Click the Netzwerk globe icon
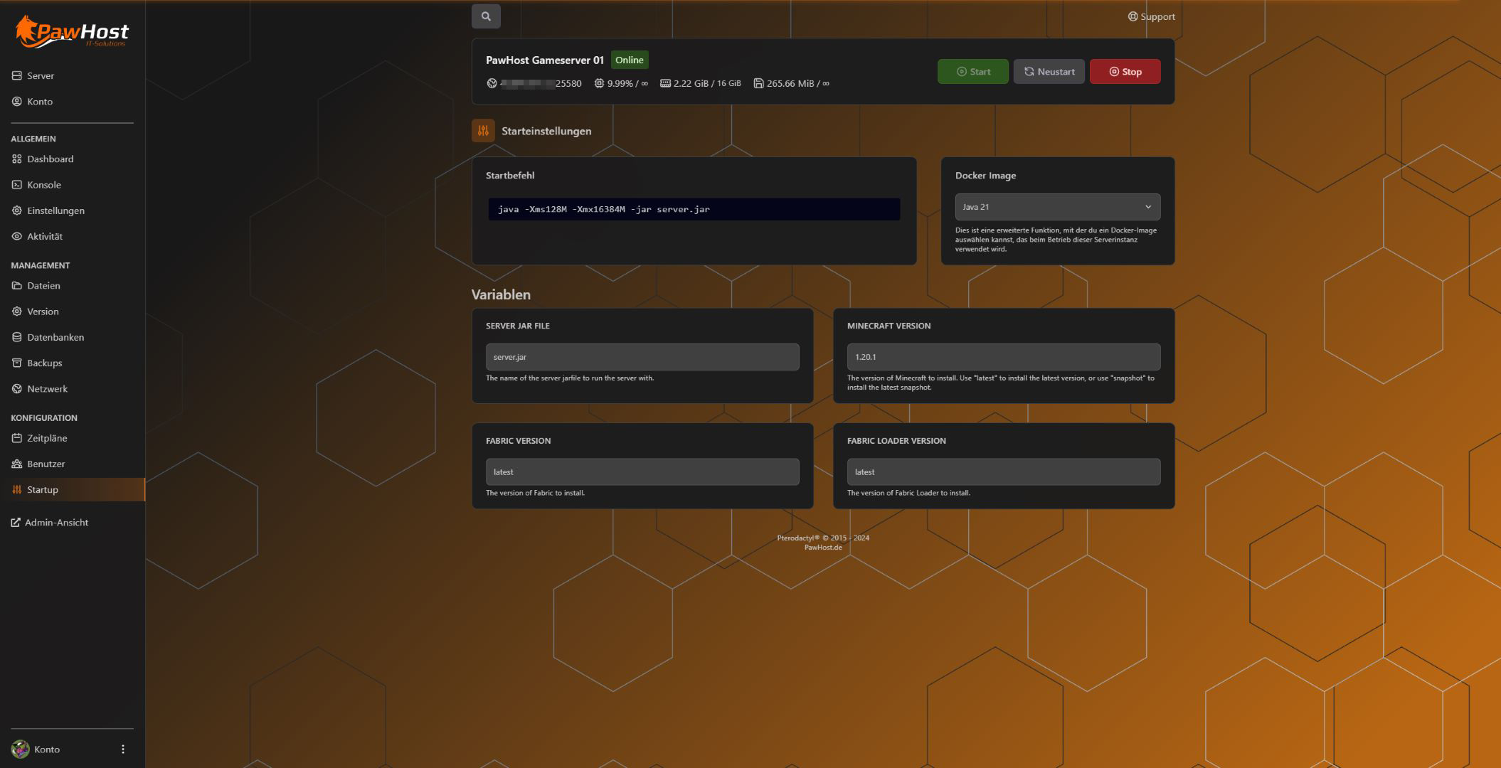This screenshot has height=768, width=1501. [x=17, y=389]
